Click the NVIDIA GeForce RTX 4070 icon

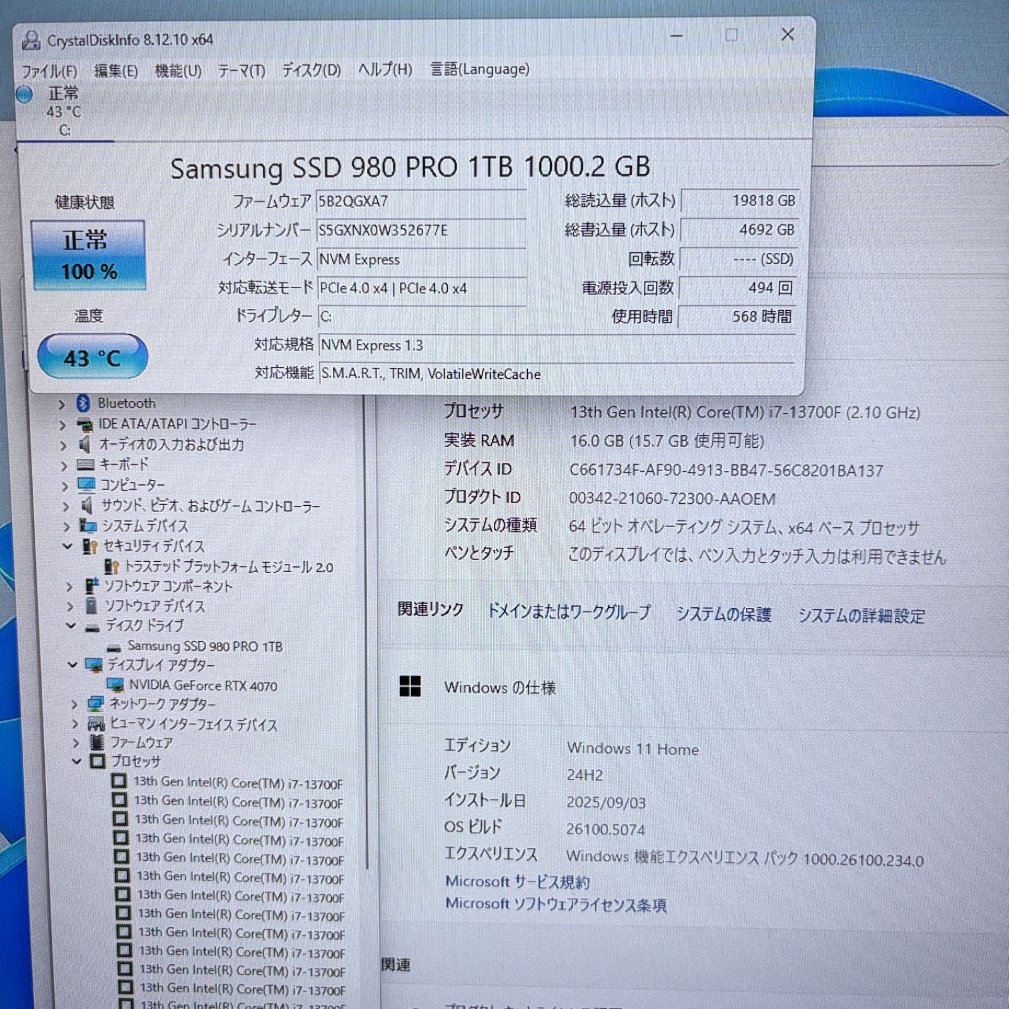click(x=115, y=685)
